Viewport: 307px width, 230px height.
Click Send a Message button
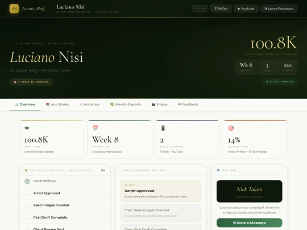249,223
